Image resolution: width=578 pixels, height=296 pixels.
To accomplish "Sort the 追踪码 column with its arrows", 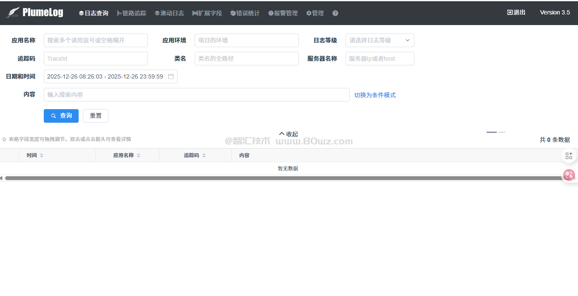I will [204, 155].
